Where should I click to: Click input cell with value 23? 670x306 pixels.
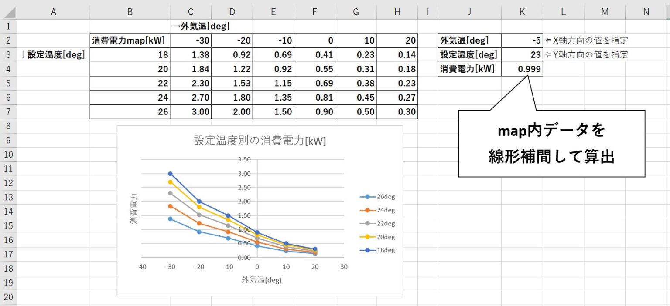click(522, 55)
